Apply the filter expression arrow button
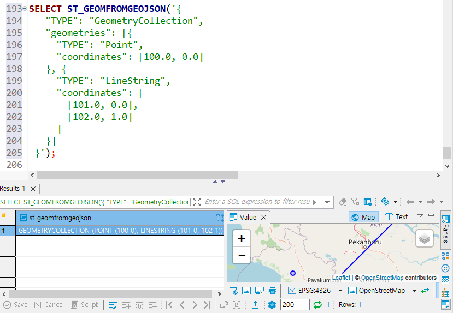 click(x=314, y=202)
